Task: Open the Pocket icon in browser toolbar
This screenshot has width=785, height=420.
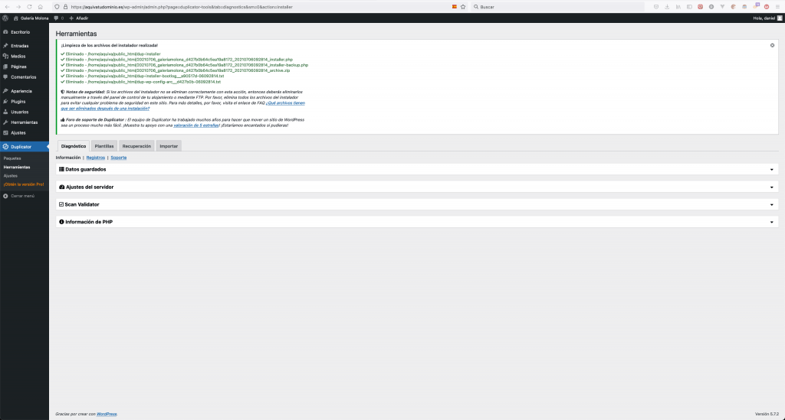Action: click(656, 7)
